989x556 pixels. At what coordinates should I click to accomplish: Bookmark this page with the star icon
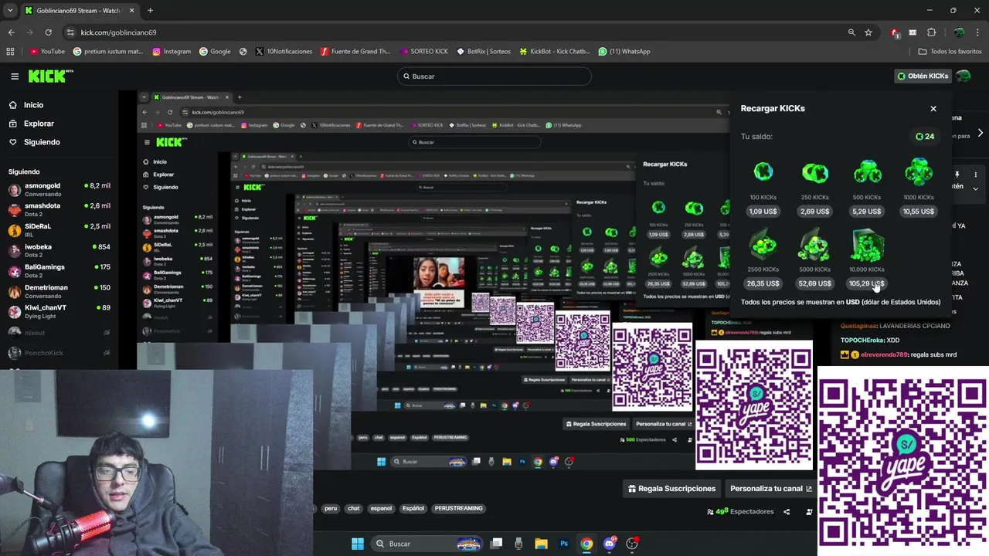(x=868, y=32)
